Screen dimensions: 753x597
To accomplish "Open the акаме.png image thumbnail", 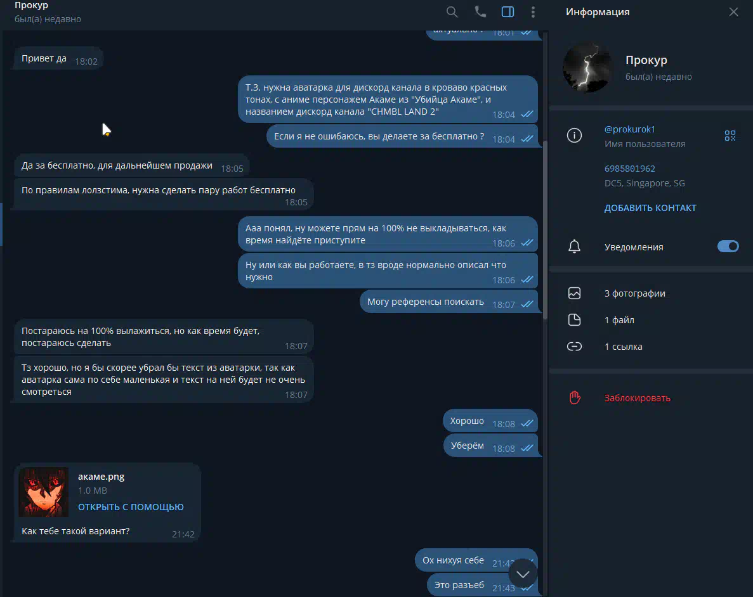I will 44,492.
